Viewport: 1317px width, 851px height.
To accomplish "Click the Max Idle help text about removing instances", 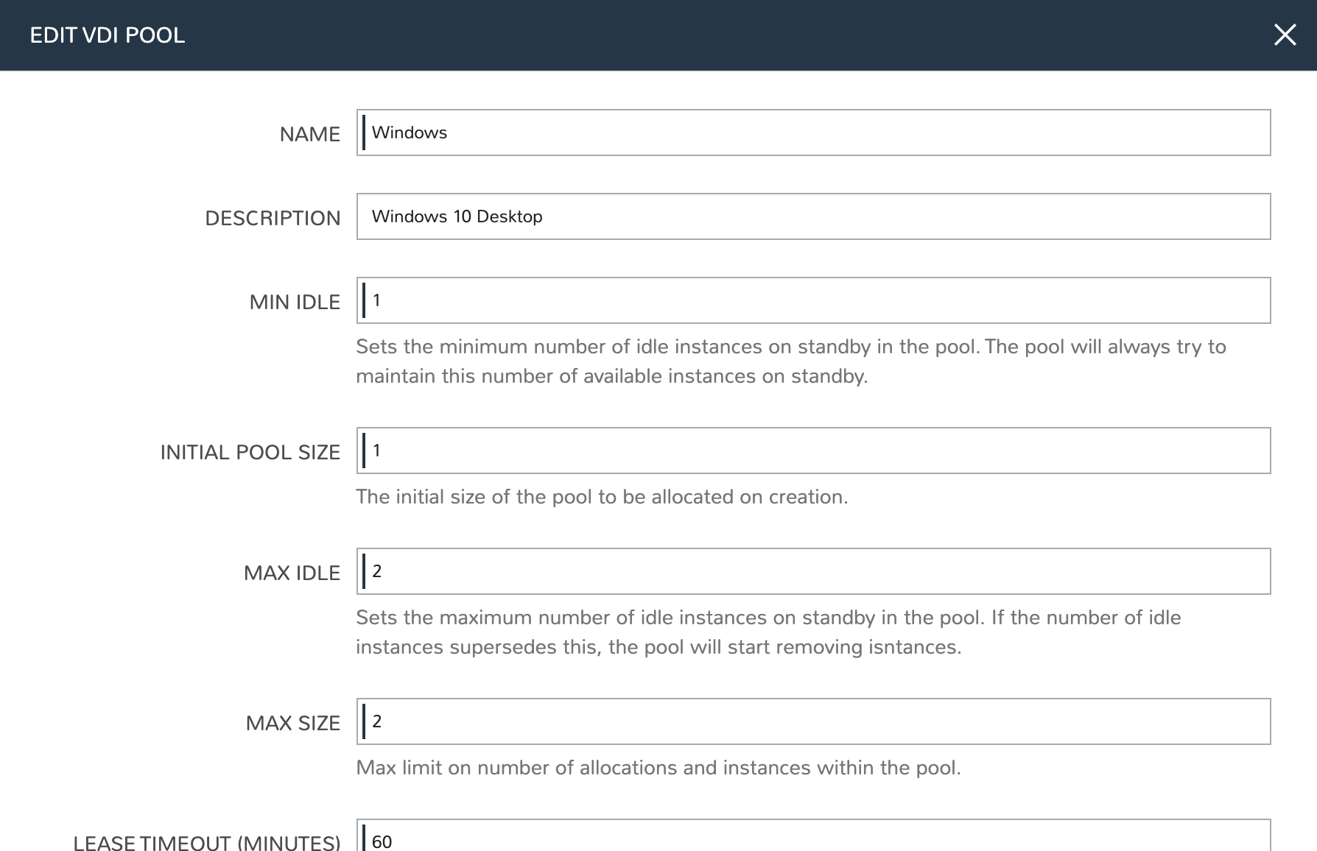I will [768, 632].
